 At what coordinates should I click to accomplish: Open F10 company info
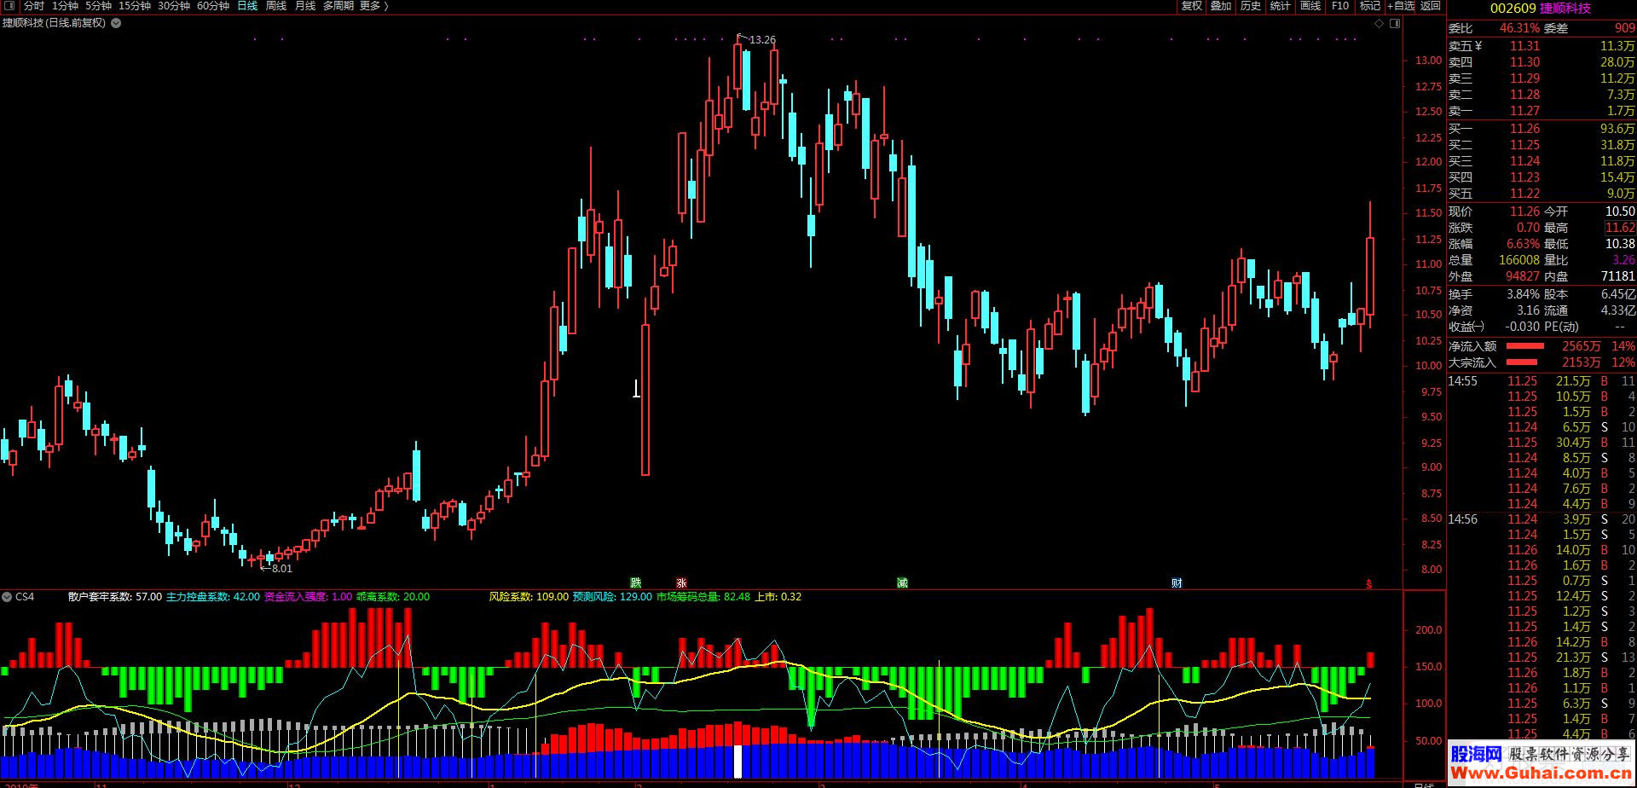(1340, 6)
